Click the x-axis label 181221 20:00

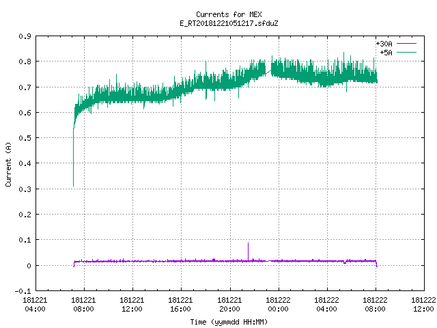[229, 305]
